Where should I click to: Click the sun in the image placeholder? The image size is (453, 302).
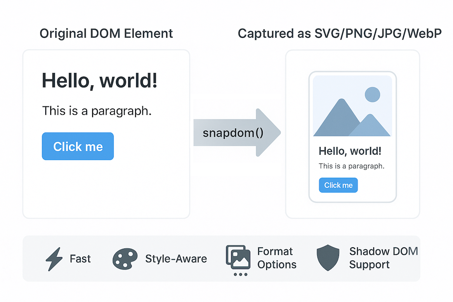coord(373,94)
